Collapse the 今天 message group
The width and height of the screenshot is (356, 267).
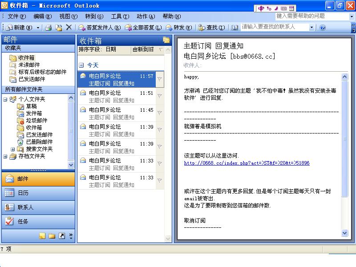[x=81, y=65]
